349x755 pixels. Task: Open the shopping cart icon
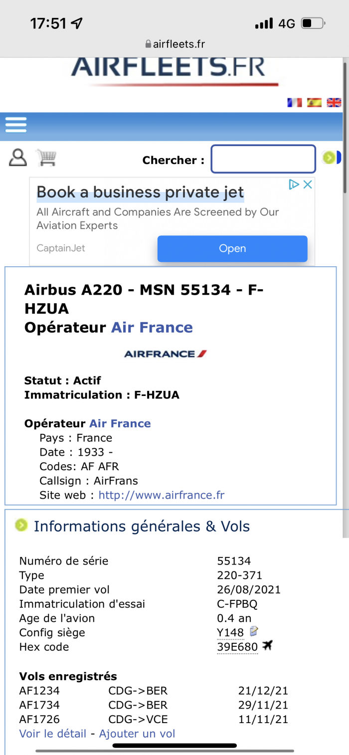[x=46, y=158]
